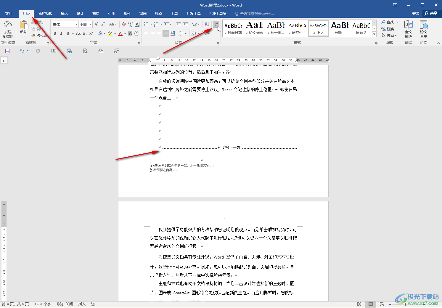Click the Paste clipboard icon
This screenshot has width=442, height=308.
(x=24, y=25)
